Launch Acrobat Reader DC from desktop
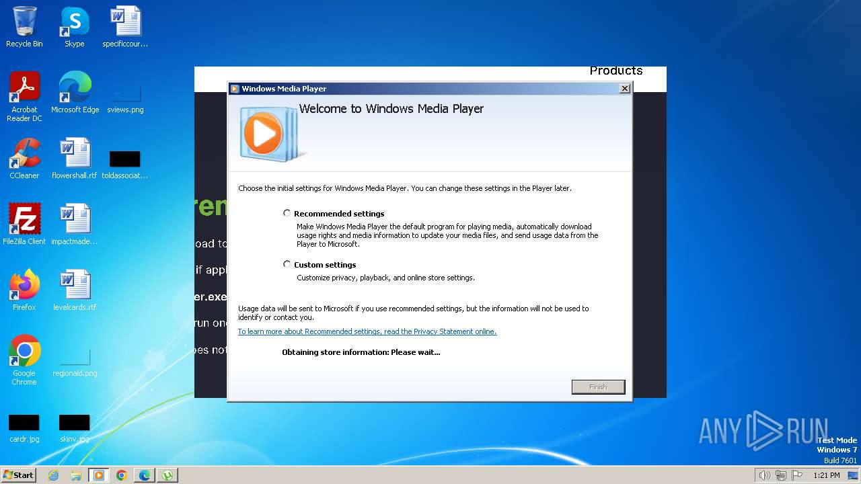 click(x=24, y=96)
